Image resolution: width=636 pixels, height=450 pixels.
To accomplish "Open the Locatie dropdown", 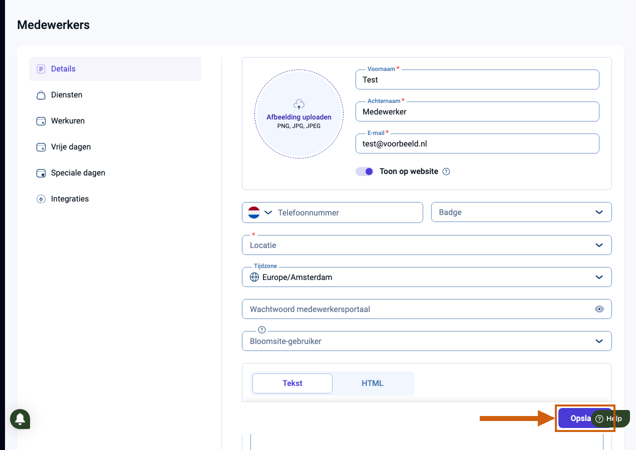I will (x=427, y=245).
